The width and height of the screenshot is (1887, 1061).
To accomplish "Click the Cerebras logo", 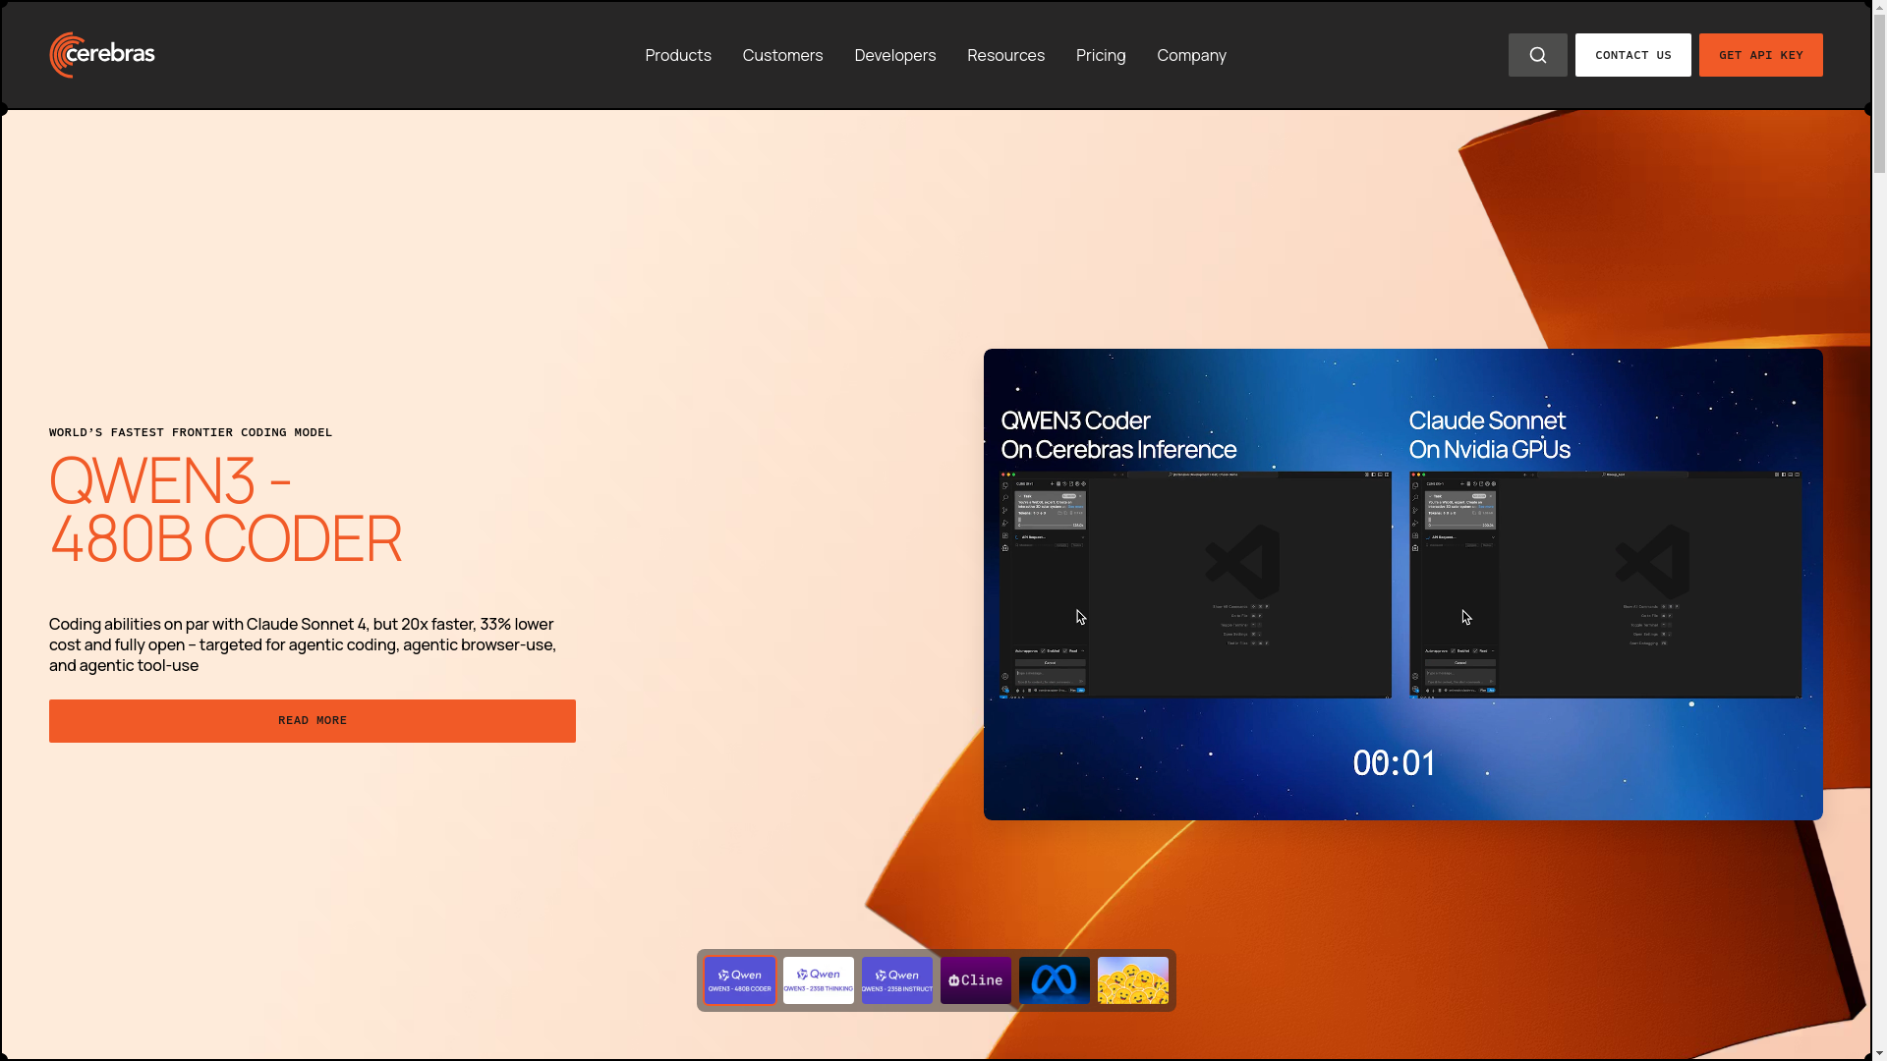I will [x=102, y=55].
